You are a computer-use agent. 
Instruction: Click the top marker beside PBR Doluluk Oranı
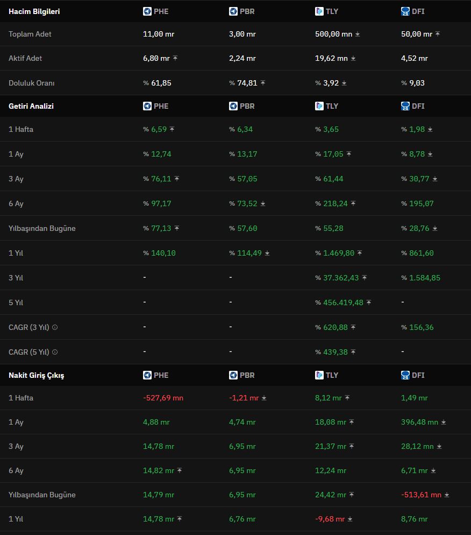263,83
